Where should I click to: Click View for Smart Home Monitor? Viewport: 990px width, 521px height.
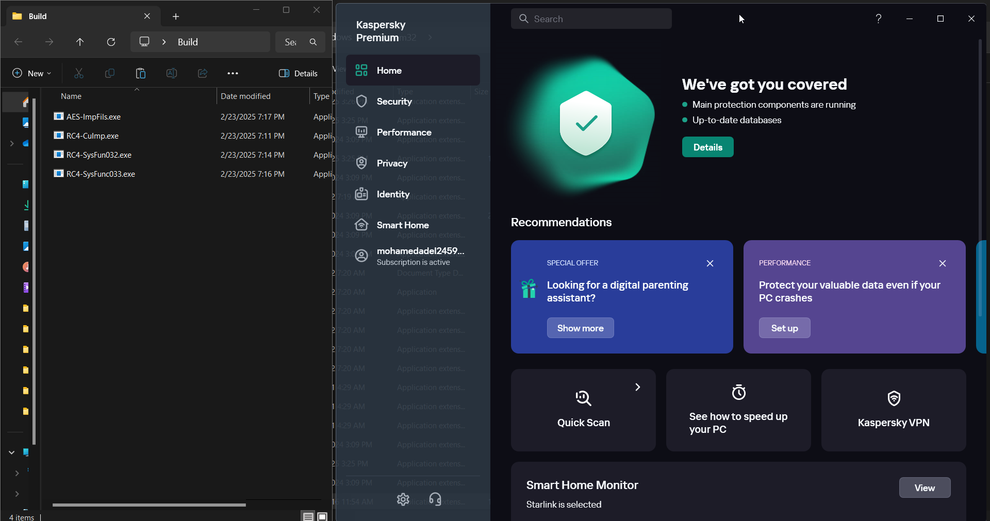coord(925,488)
